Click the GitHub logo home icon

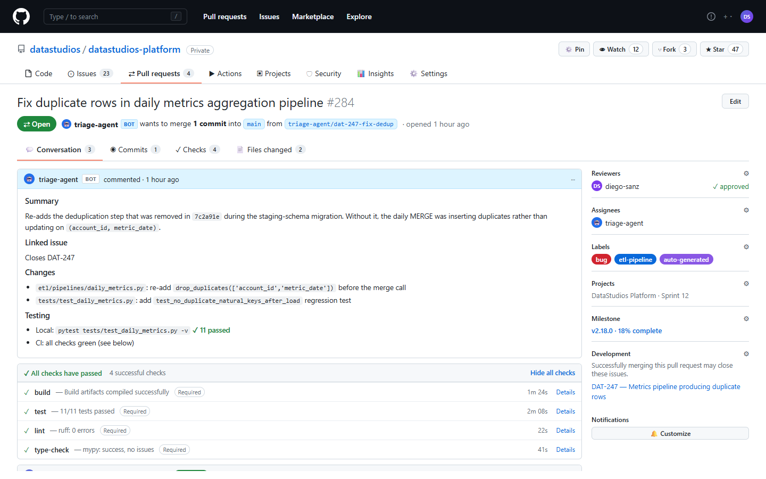[x=21, y=16]
